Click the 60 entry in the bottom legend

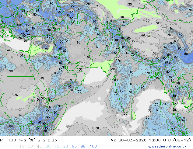[x=48, y=146]
